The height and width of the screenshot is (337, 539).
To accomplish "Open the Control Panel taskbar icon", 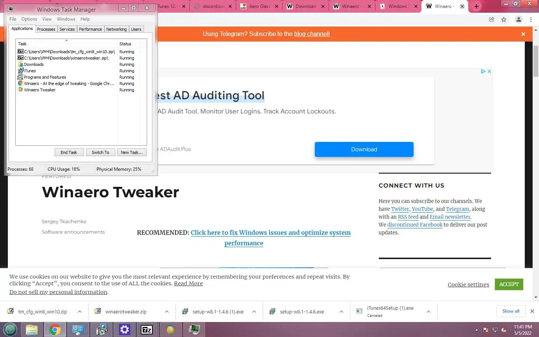I will (78, 330).
